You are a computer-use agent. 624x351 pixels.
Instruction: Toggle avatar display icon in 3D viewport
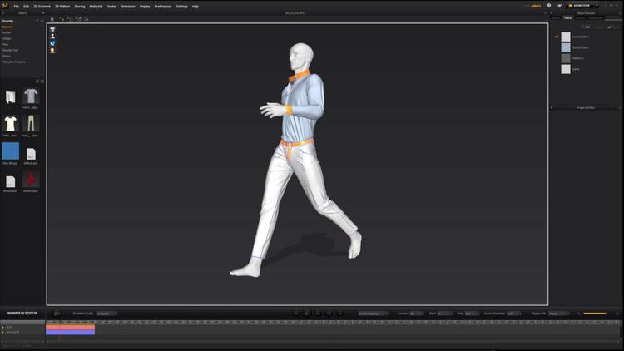click(52, 37)
